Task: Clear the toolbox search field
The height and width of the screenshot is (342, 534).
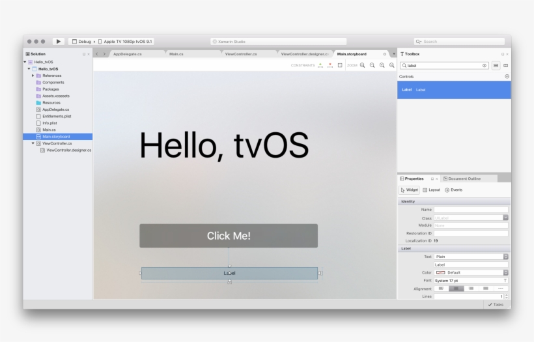Action: point(485,65)
